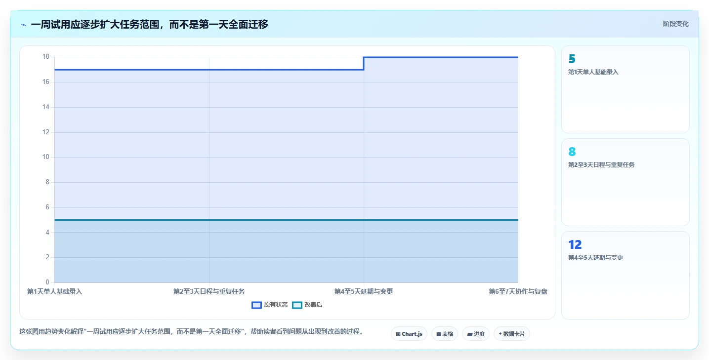Select the card showing value 8
Image resolution: width=709 pixels, height=360 pixels.
coord(626,182)
